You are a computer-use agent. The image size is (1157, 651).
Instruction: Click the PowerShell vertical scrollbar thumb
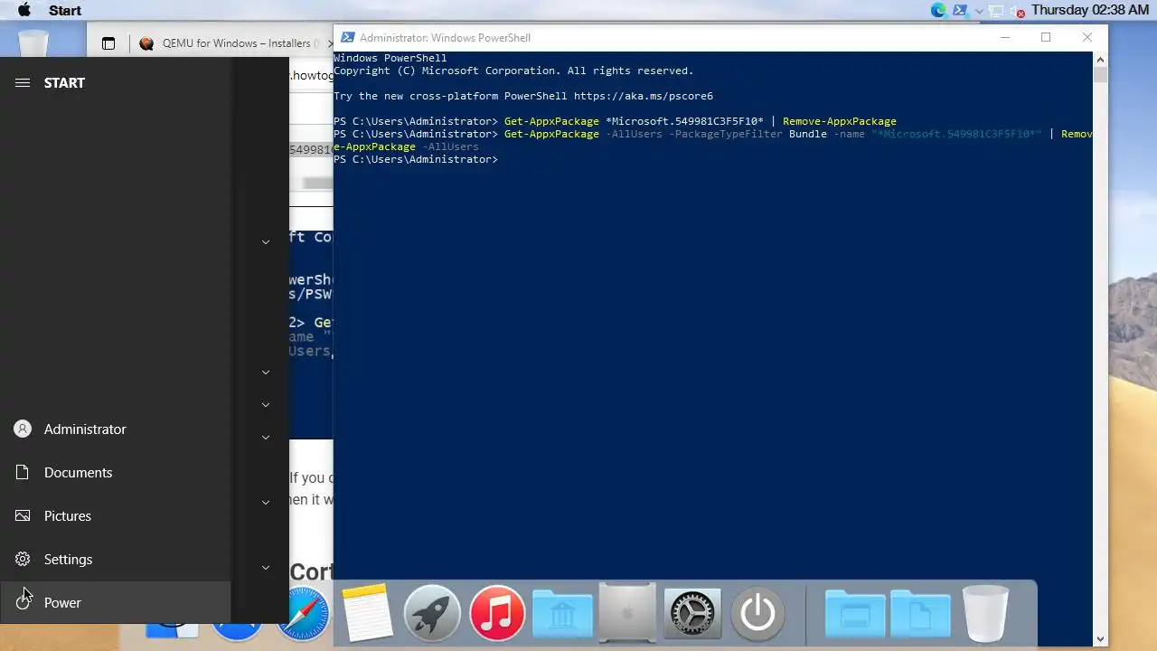click(1100, 76)
